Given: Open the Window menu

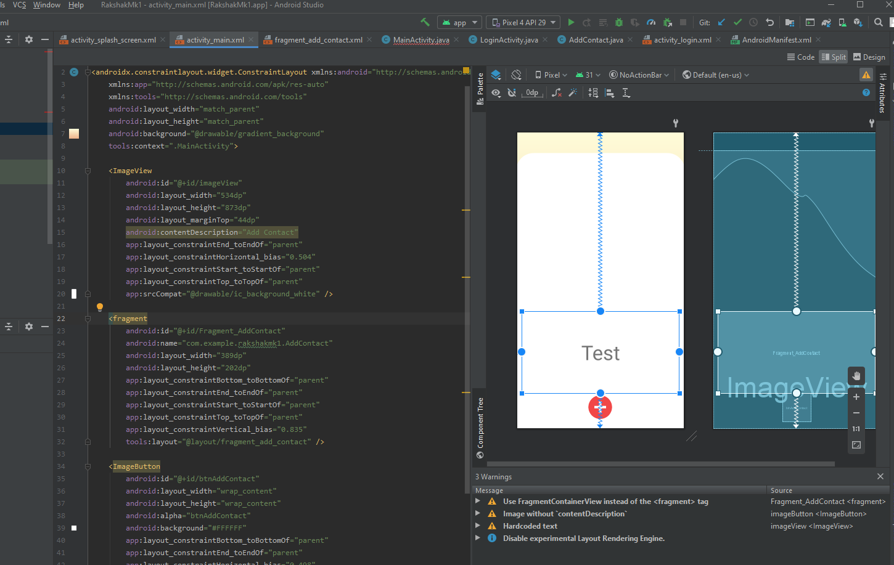Looking at the screenshot, I should 47,5.
